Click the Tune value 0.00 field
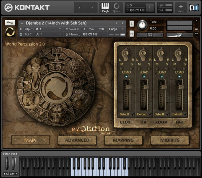202x178 pixels. tap(153, 28)
